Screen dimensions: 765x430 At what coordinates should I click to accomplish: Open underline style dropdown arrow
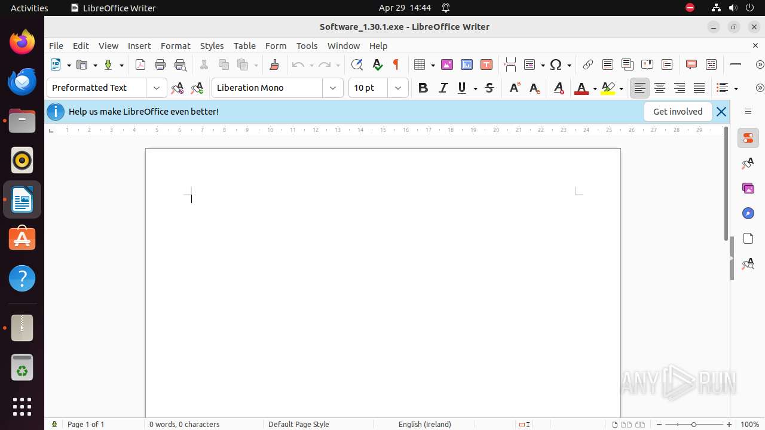pyautogui.click(x=476, y=88)
